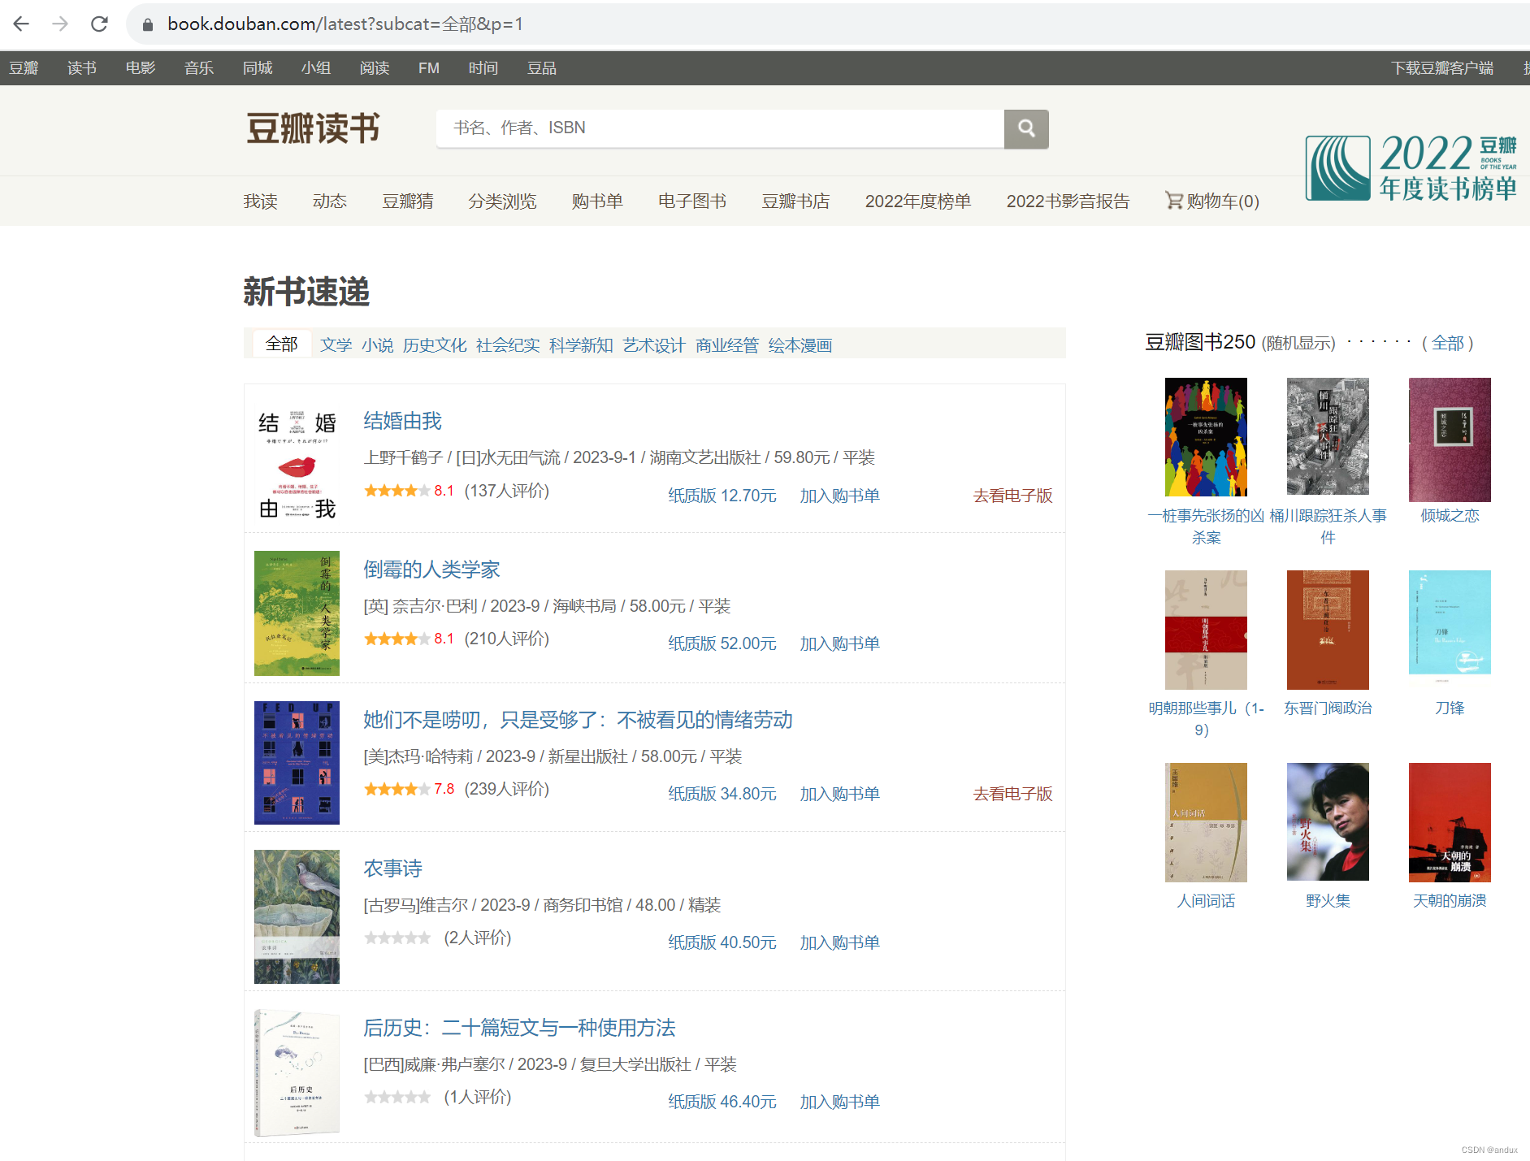Focus the 书名、作者、ISBN search field
1530x1161 pixels.
720,128
